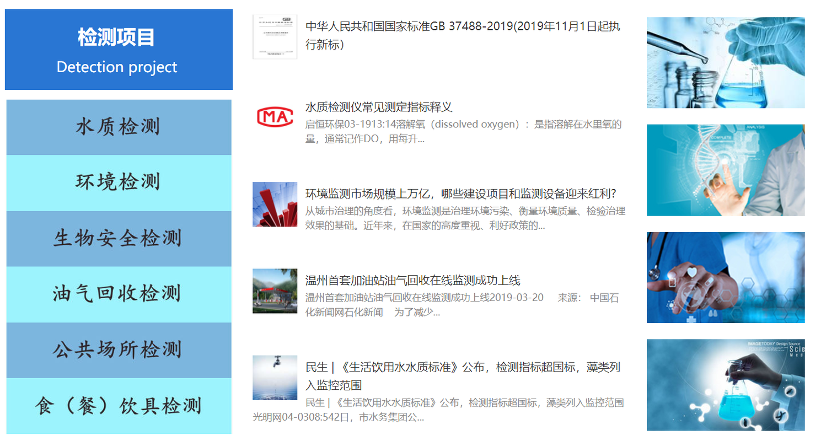The width and height of the screenshot is (821, 441).
Task: Click the red CMA logo icon
Action: point(275,116)
